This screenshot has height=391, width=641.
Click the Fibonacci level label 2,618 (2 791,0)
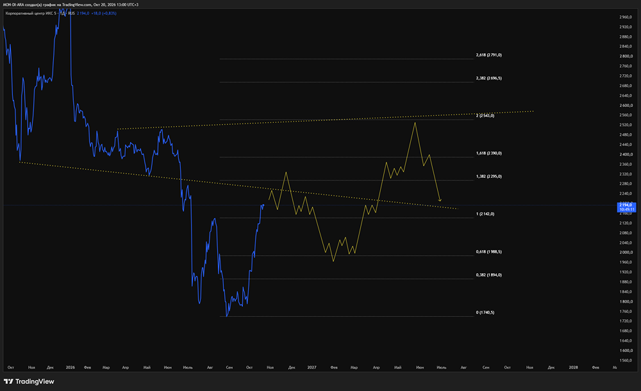click(x=489, y=55)
